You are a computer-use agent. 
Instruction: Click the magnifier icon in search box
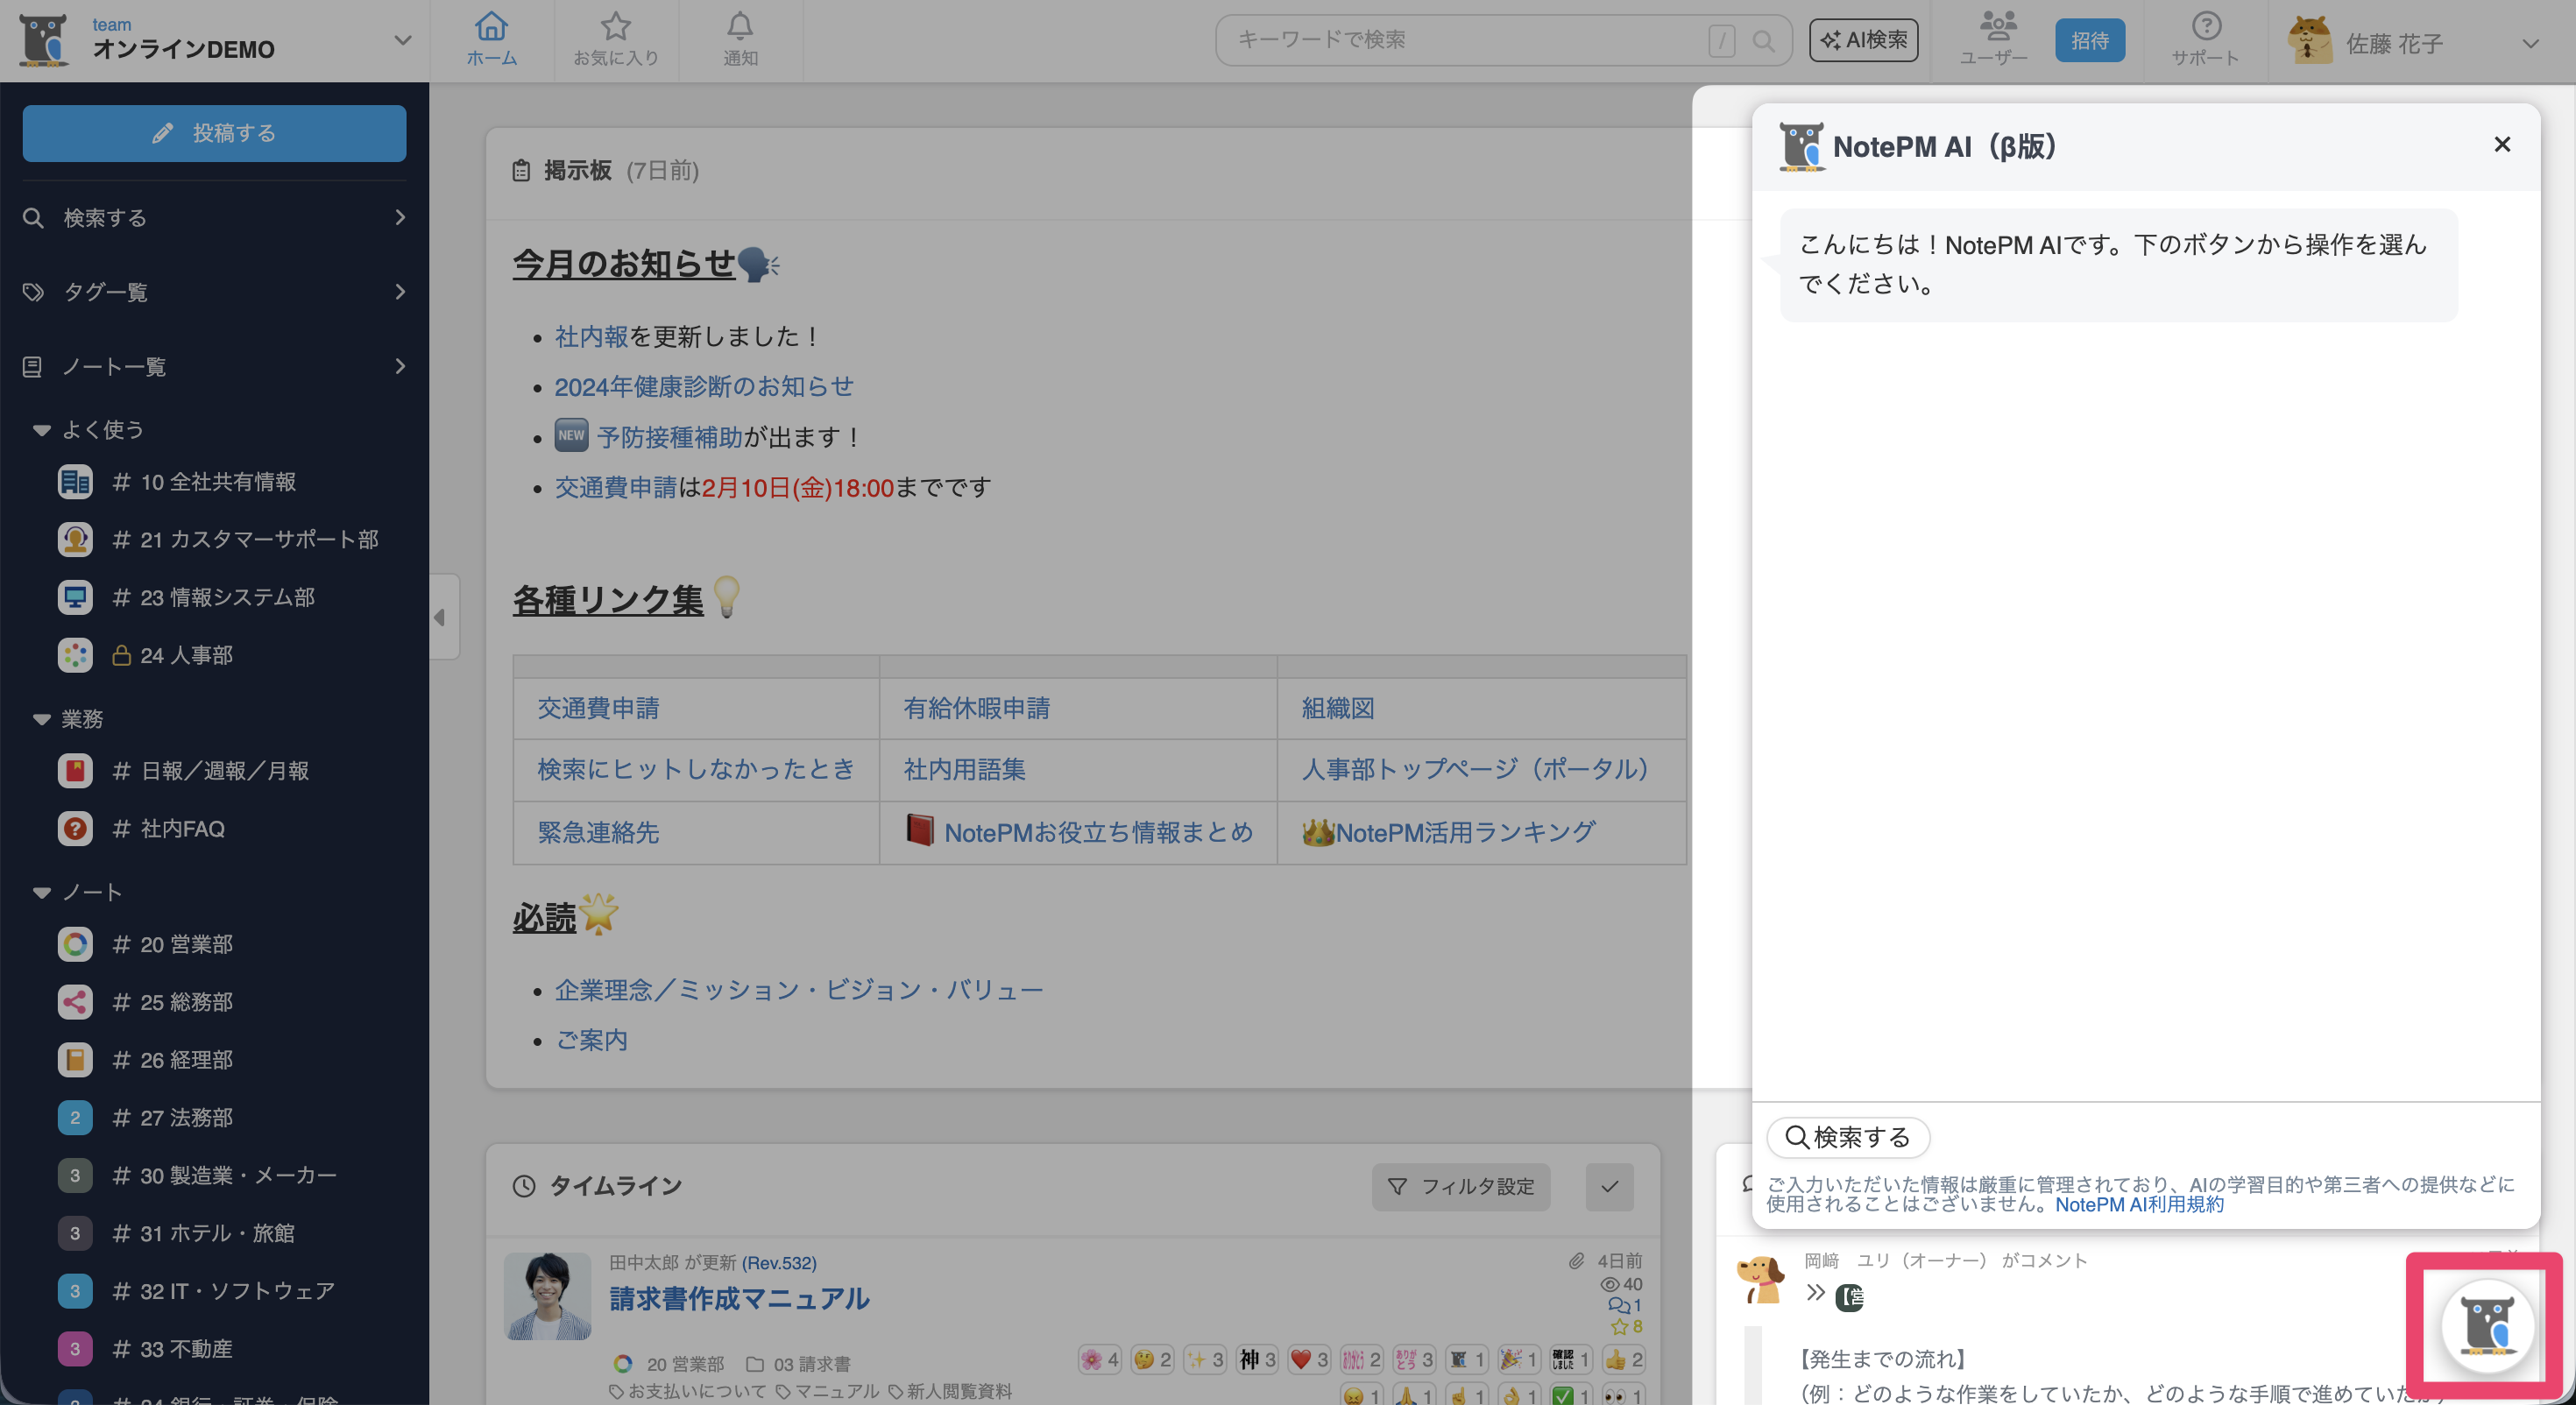click(x=1763, y=41)
